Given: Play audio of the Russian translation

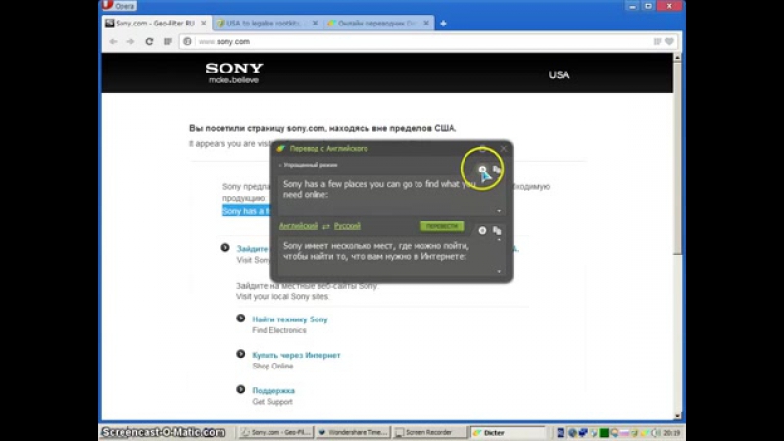Looking at the screenshot, I should tap(482, 230).
